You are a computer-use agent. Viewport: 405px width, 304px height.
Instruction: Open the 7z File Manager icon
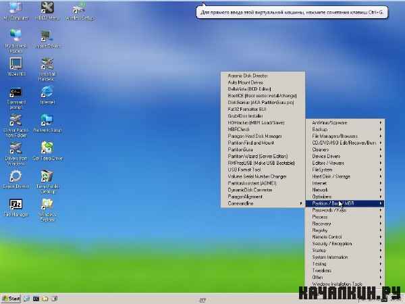click(x=16, y=208)
